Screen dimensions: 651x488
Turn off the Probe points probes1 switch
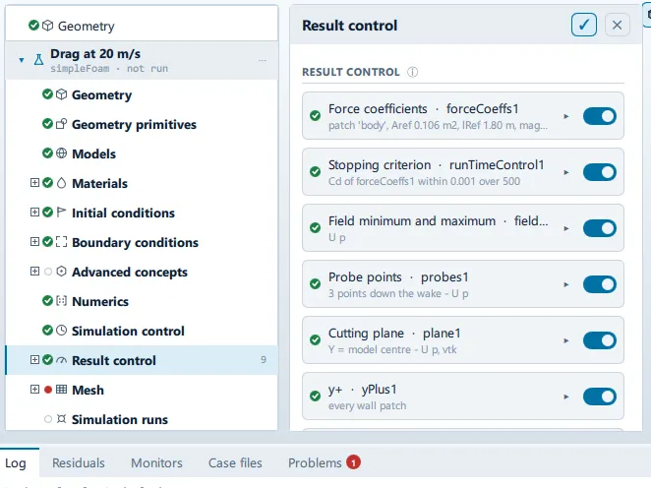600,284
